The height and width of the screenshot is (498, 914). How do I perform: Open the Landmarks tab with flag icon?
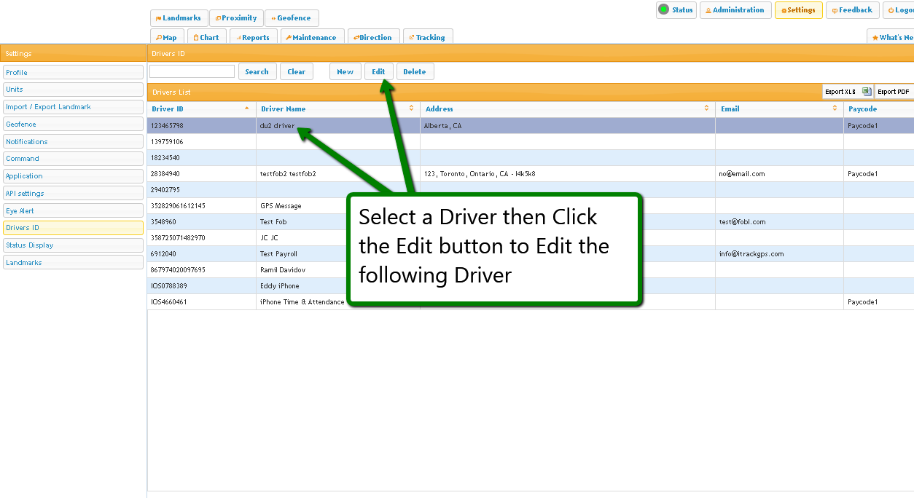(179, 18)
